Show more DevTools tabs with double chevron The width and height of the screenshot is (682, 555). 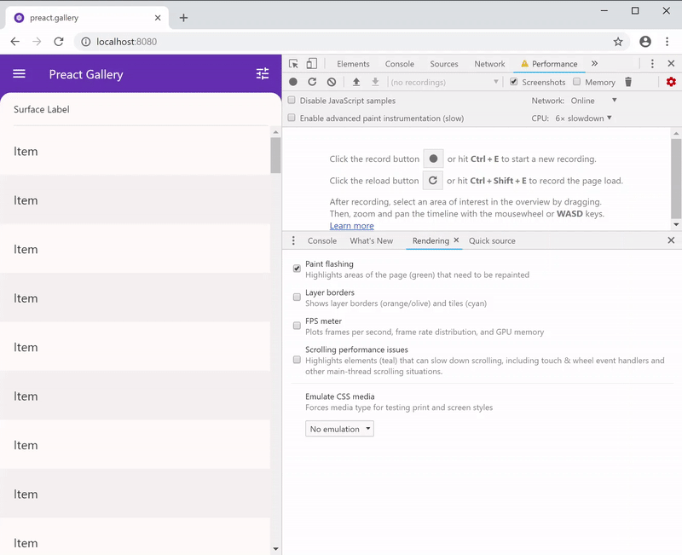coord(594,63)
